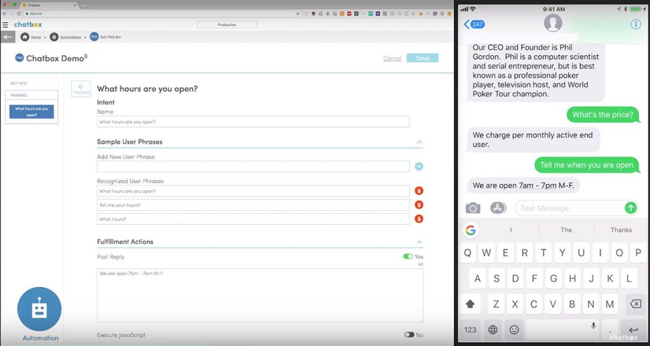Toggle Post Reply switch off
The height and width of the screenshot is (346, 650).
pos(408,257)
